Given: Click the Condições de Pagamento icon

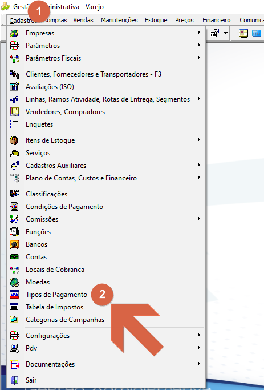Looking at the screenshot, I should tap(14, 207).
